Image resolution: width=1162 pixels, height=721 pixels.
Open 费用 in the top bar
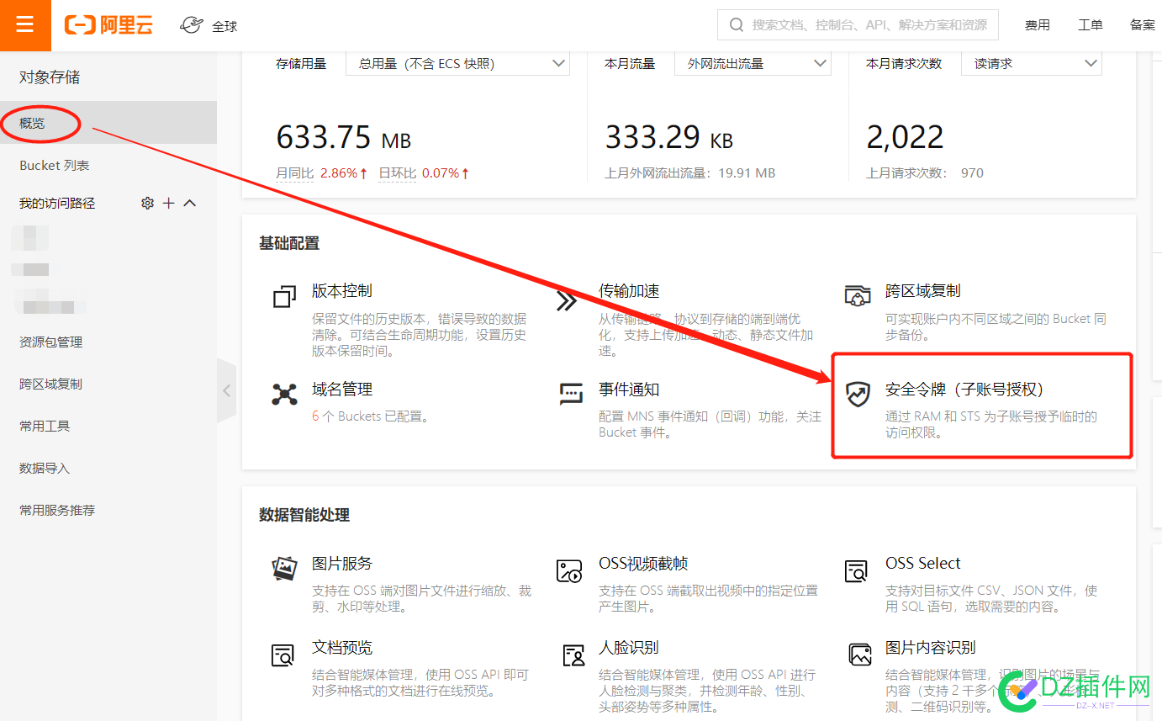(1037, 25)
